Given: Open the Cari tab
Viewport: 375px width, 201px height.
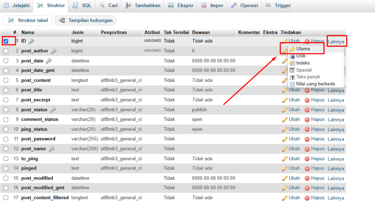Looking at the screenshot, I should (x=108, y=5).
